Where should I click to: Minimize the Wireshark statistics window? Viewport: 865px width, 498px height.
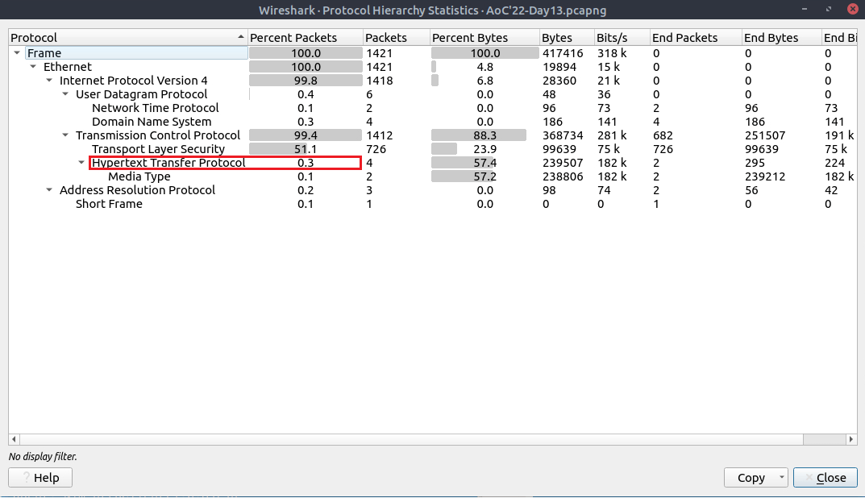tap(805, 9)
